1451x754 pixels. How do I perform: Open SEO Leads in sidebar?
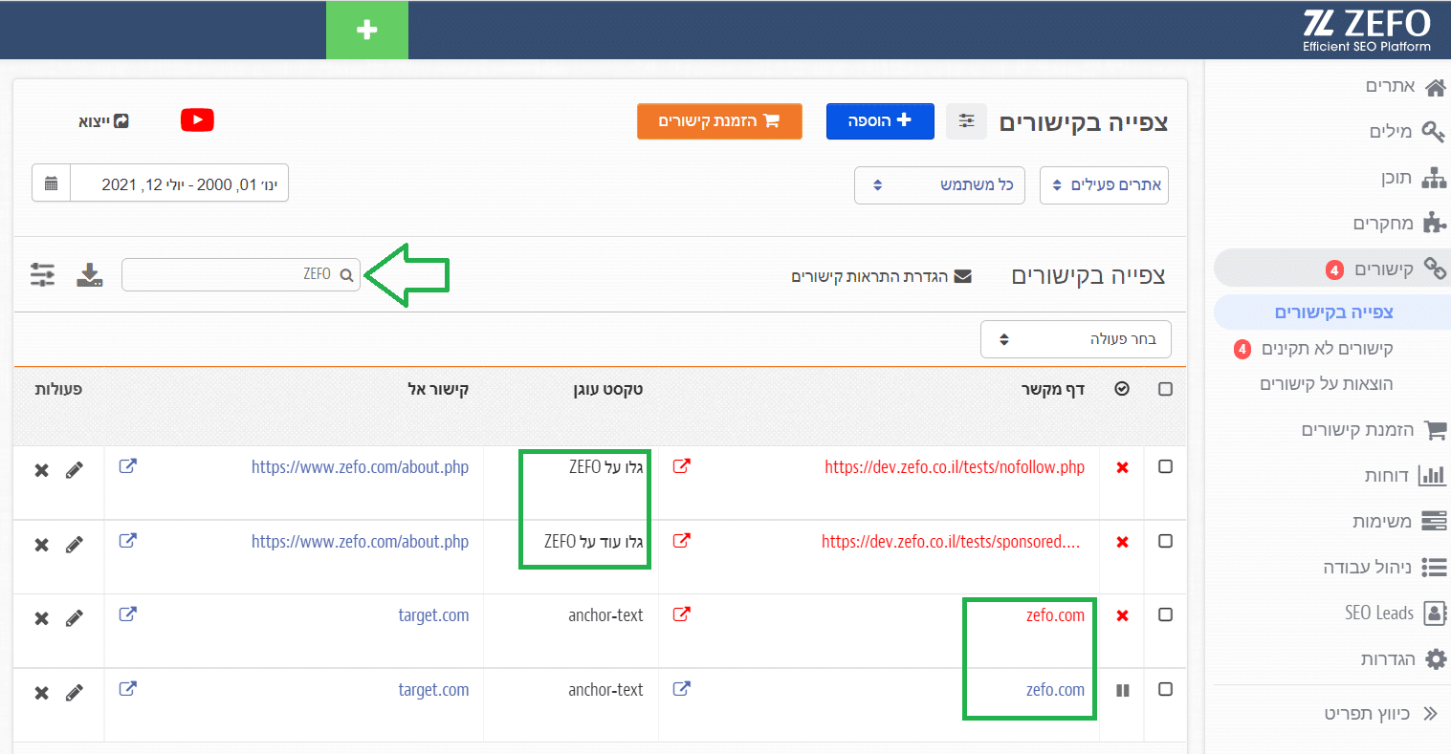coord(1395,614)
